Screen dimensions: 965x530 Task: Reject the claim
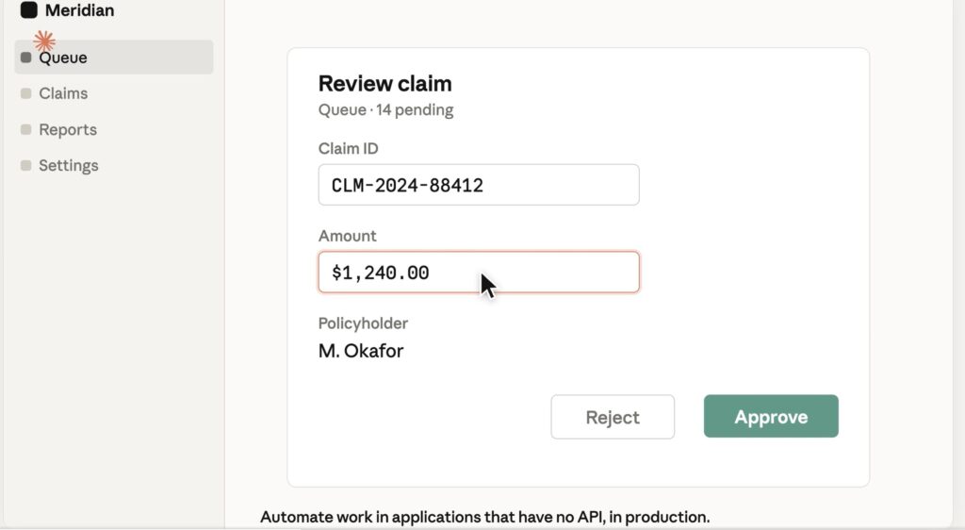613,417
